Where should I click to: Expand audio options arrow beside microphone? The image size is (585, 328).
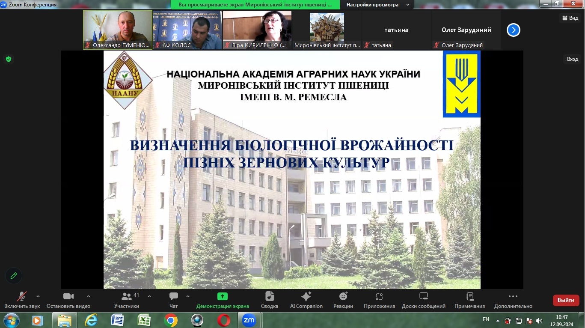click(x=38, y=296)
